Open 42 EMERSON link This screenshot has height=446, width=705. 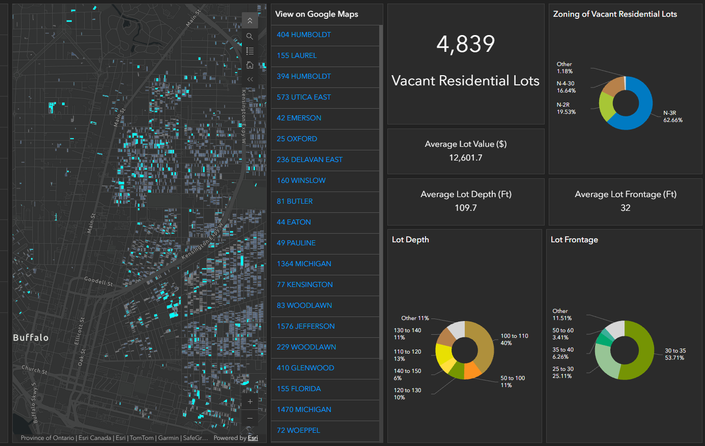[299, 118]
